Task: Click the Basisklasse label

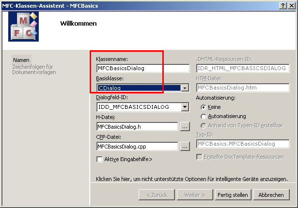Action: point(110,78)
